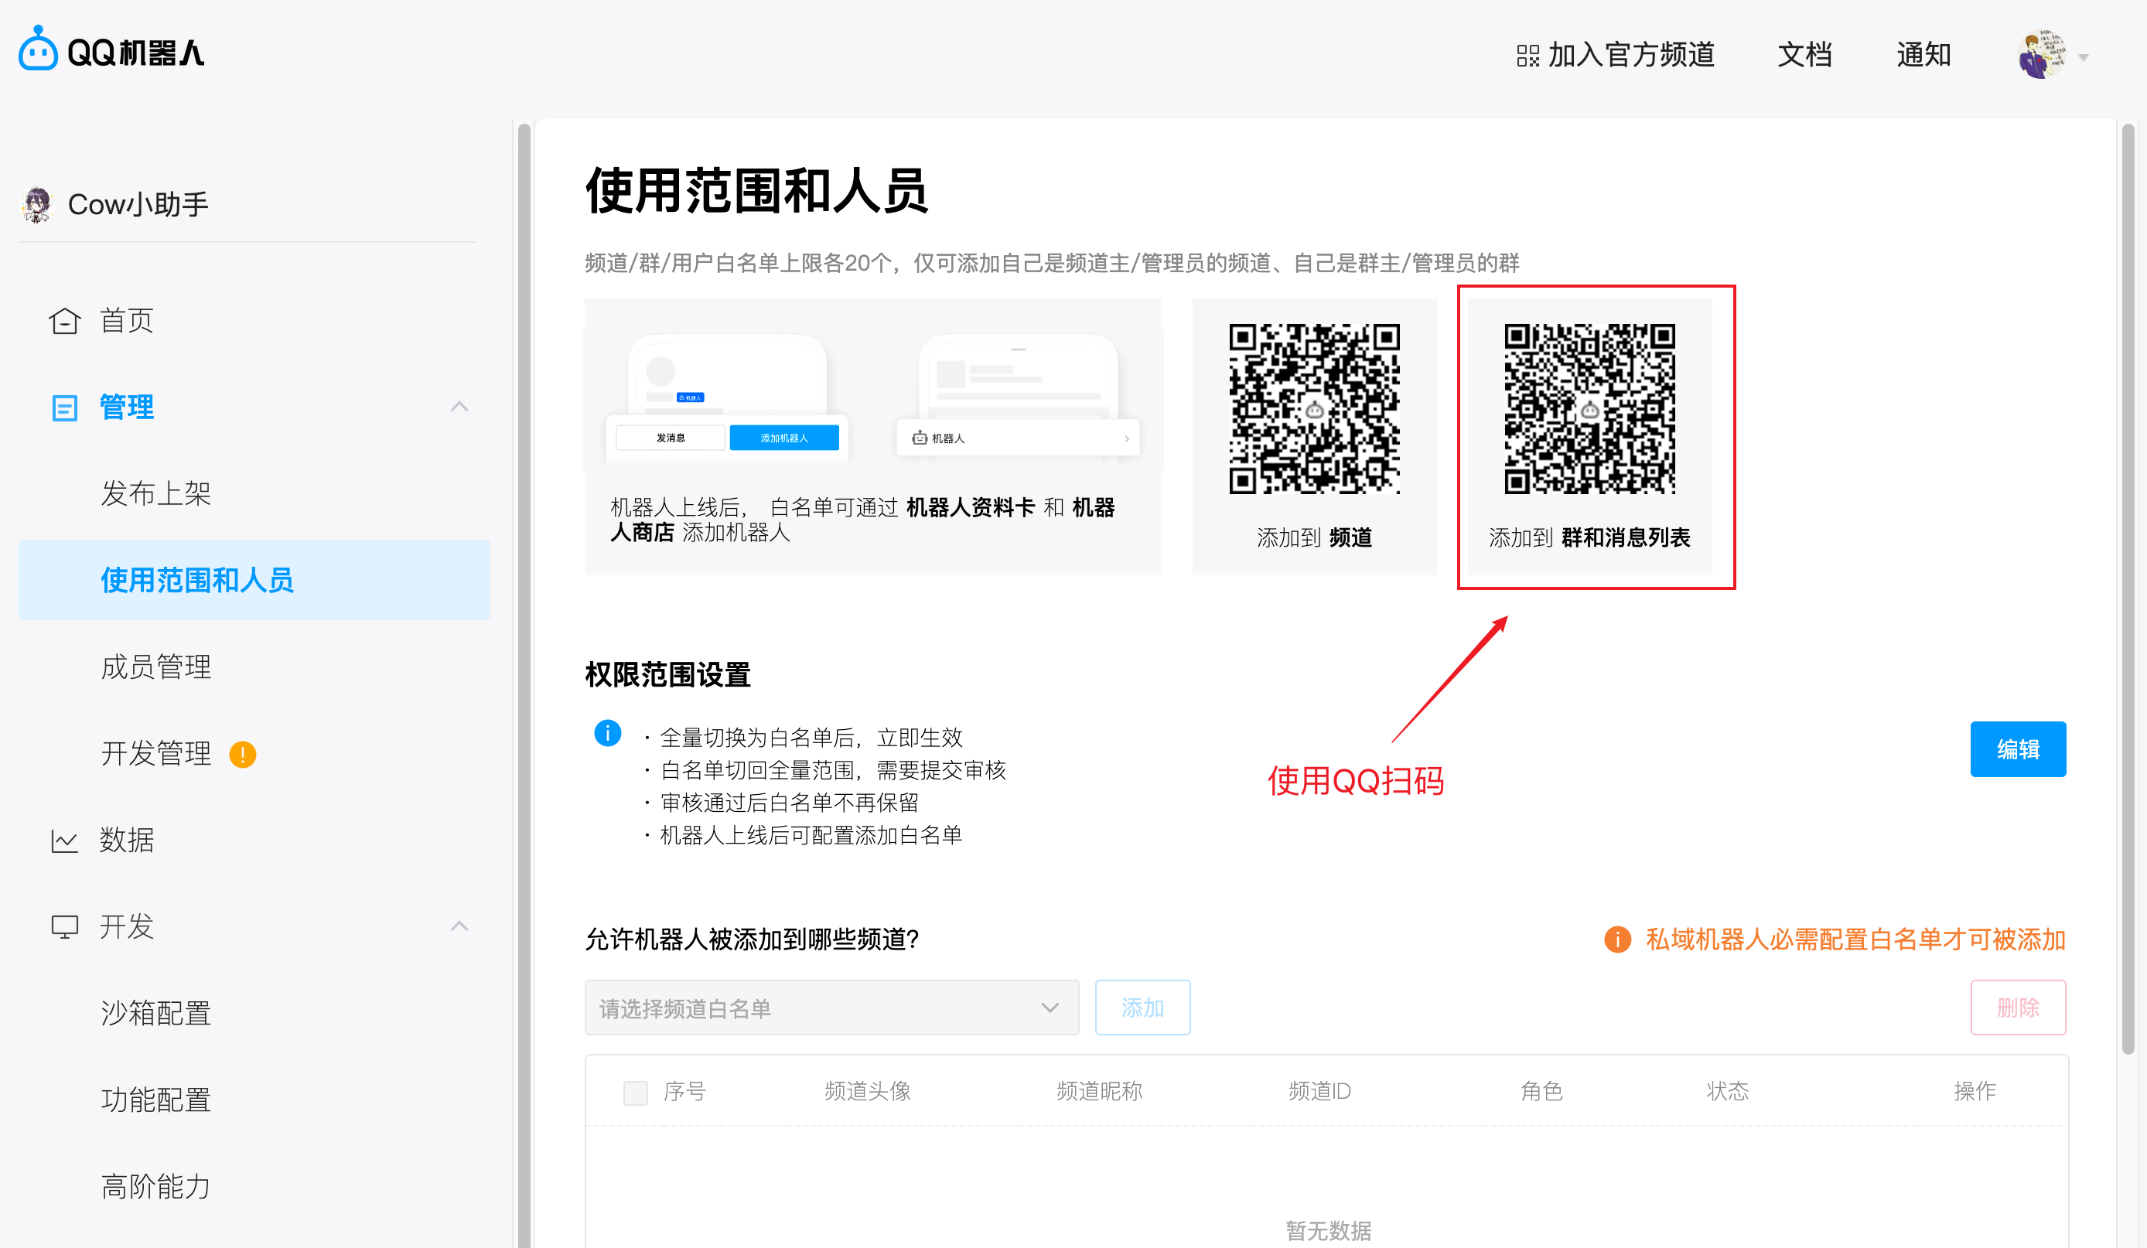Click the user avatar in top bar
The width and height of the screenshot is (2147, 1248).
click(x=2043, y=56)
